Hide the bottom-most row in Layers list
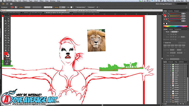The height and width of the screenshot is (106, 189). [x=164, y=102]
